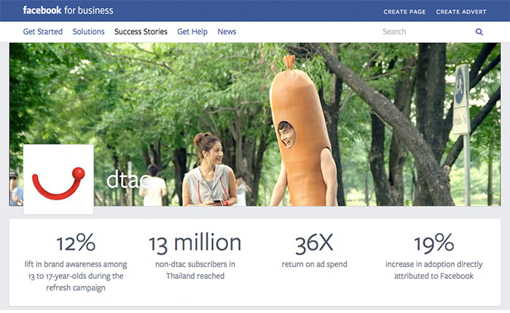The image size is (510, 313).
Task: Select the 19% adoption figure
Action: tap(434, 243)
